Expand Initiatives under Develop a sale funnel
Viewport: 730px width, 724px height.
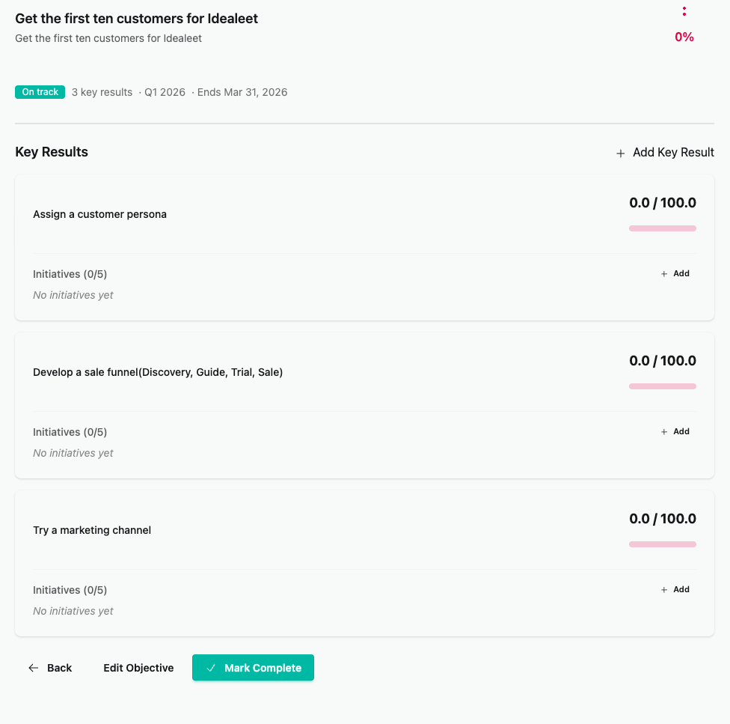click(x=70, y=432)
